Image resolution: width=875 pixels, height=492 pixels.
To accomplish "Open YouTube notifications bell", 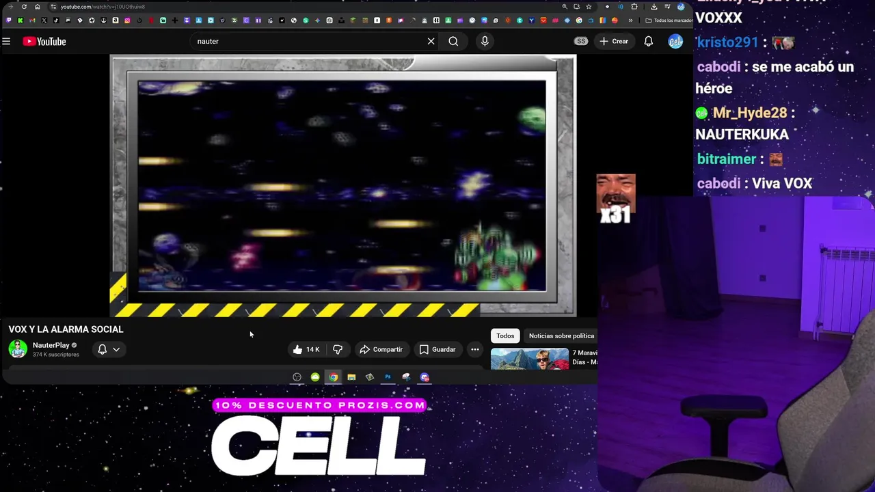I will [649, 41].
